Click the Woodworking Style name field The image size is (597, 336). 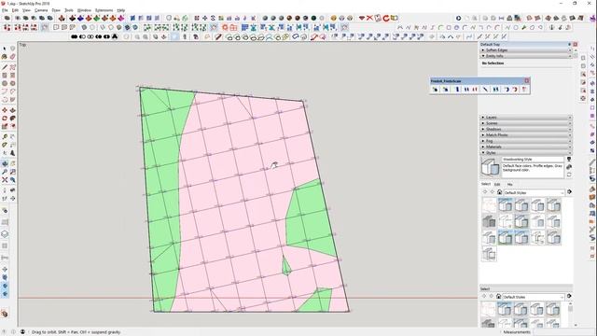coord(533,160)
